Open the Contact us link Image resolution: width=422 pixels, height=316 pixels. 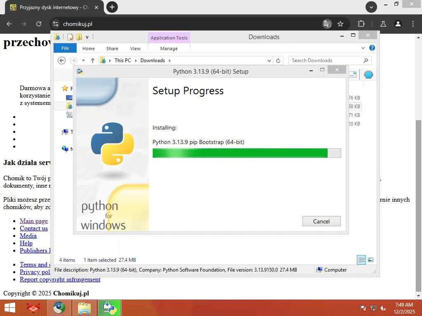(x=34, y=228)
